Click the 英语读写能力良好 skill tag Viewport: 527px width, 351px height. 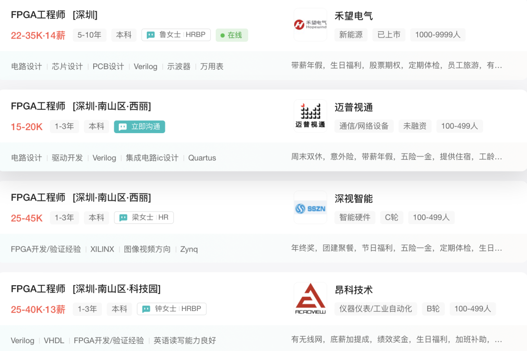tap(185, 341)
